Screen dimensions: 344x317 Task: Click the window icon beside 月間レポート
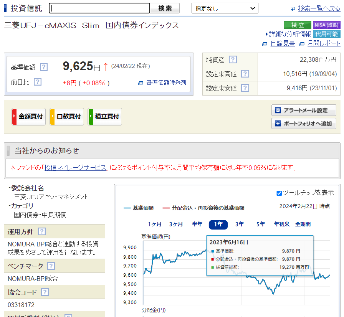click(x=302, y=44)
